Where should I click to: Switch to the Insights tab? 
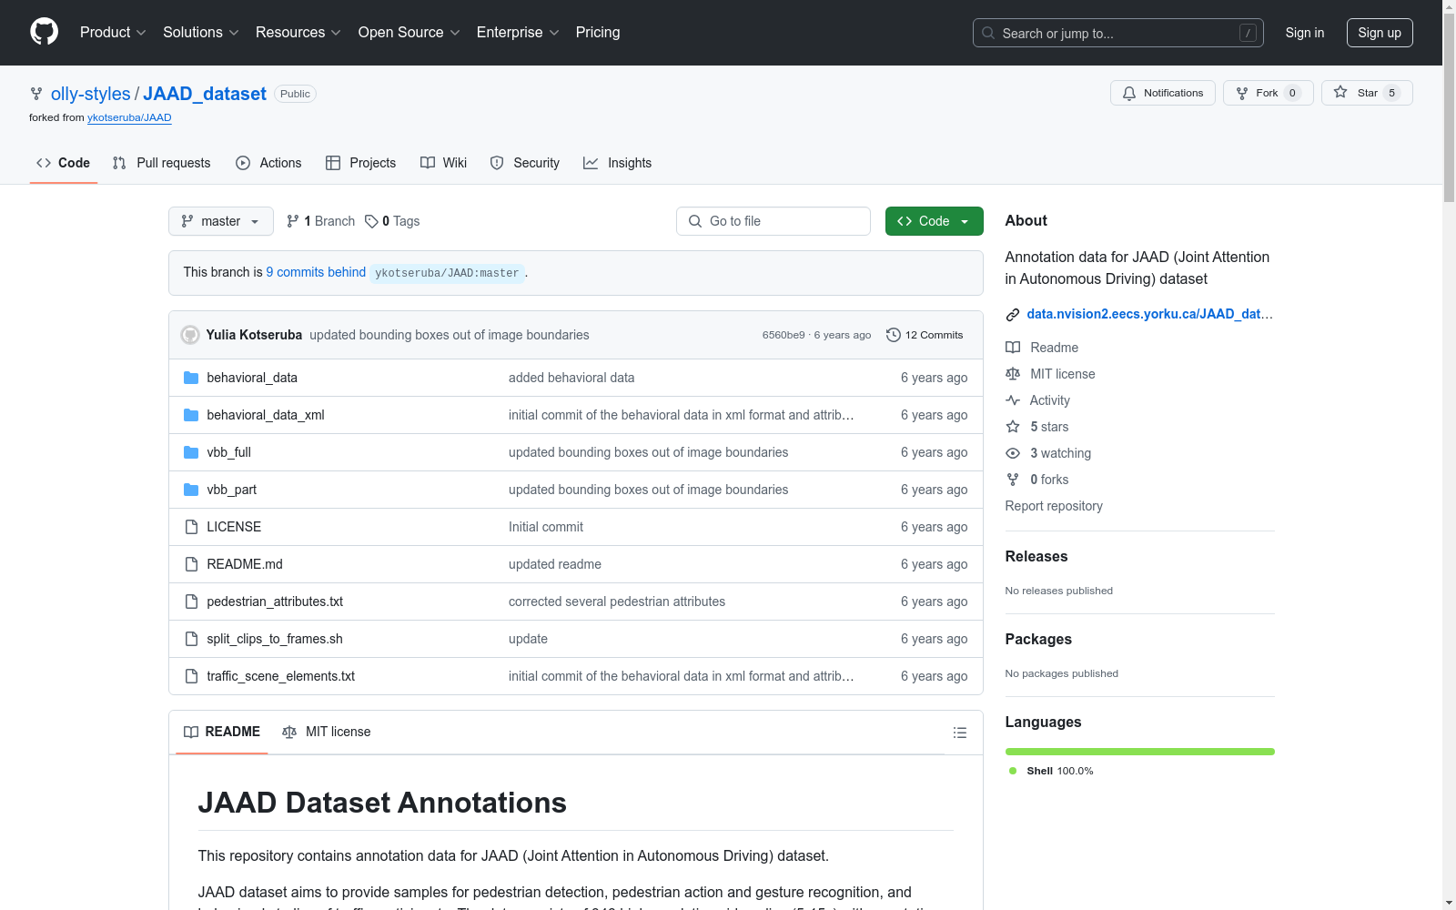618,163
